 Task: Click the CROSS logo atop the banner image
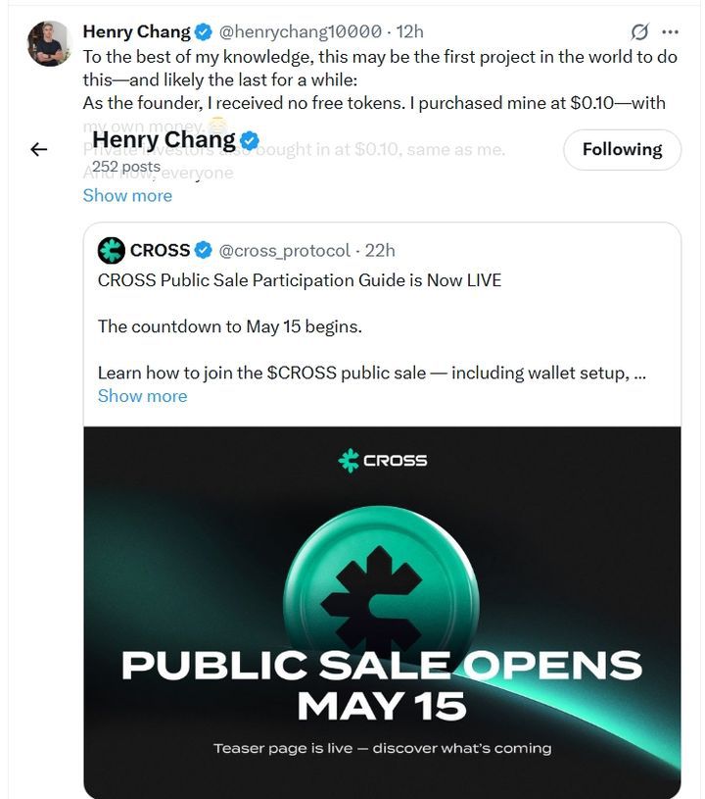[x=383, y=460]
